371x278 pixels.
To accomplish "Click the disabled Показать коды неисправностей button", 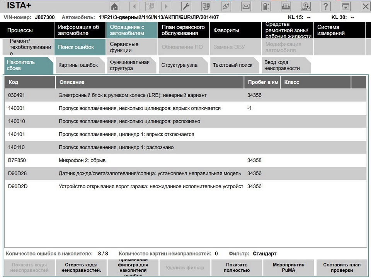I will pos(29,268).
